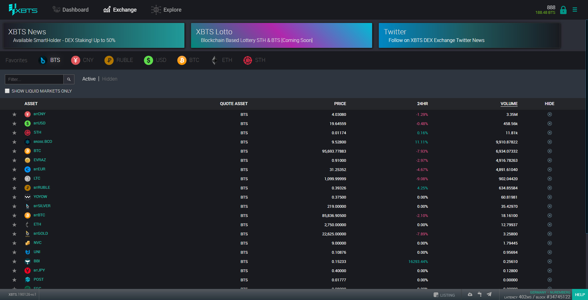The height and width of the screenshot is (300, 588).
Task: Star the LTC market as favorite
Action: 14,179
